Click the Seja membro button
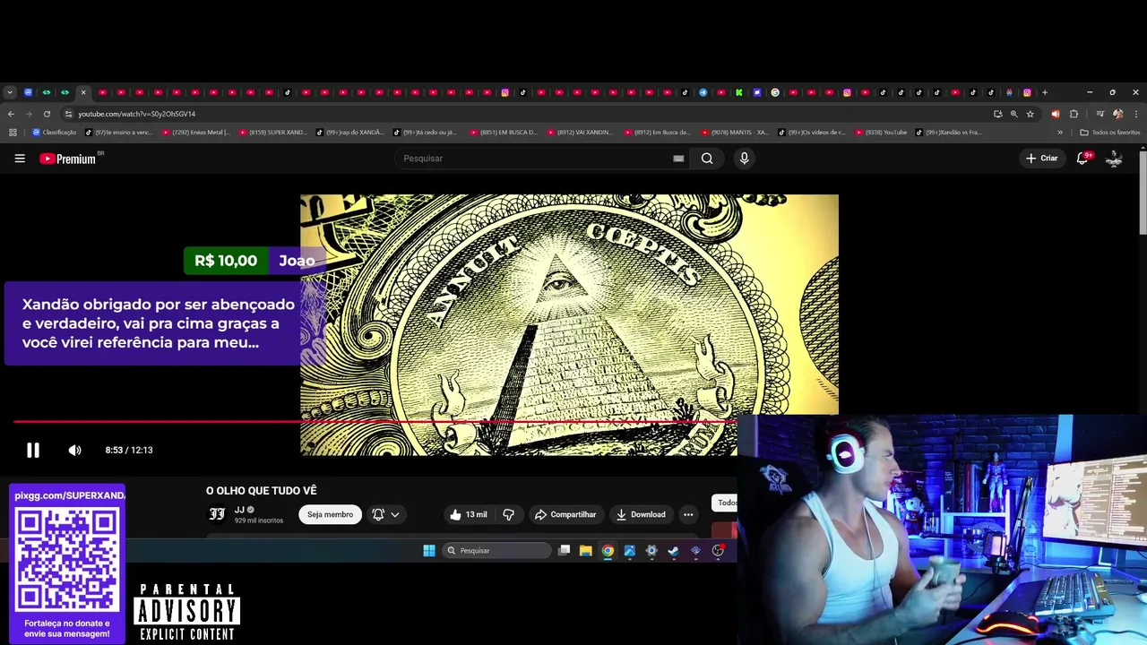The height and width of the screenshot is (645, 1147). (x=330, y=514)
